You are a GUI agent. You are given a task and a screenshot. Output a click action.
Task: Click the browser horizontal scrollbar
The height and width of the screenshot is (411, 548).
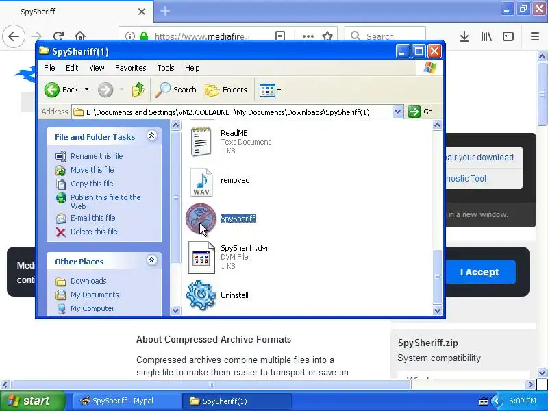tap(212, 384)
